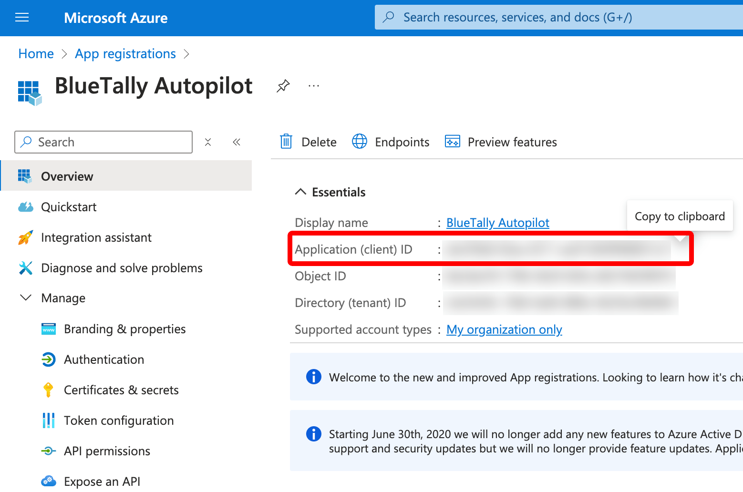
Task: Open Certificates & secrets
Action: [x=121, y=390]
